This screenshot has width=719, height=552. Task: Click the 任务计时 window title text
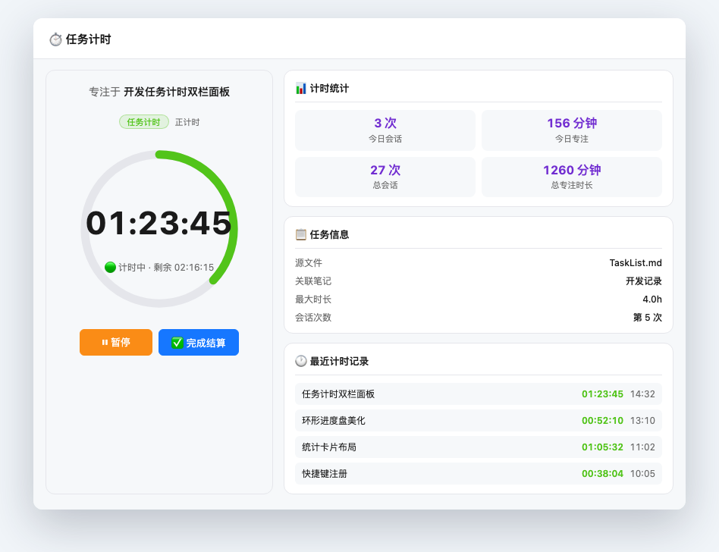click(89, 39)
